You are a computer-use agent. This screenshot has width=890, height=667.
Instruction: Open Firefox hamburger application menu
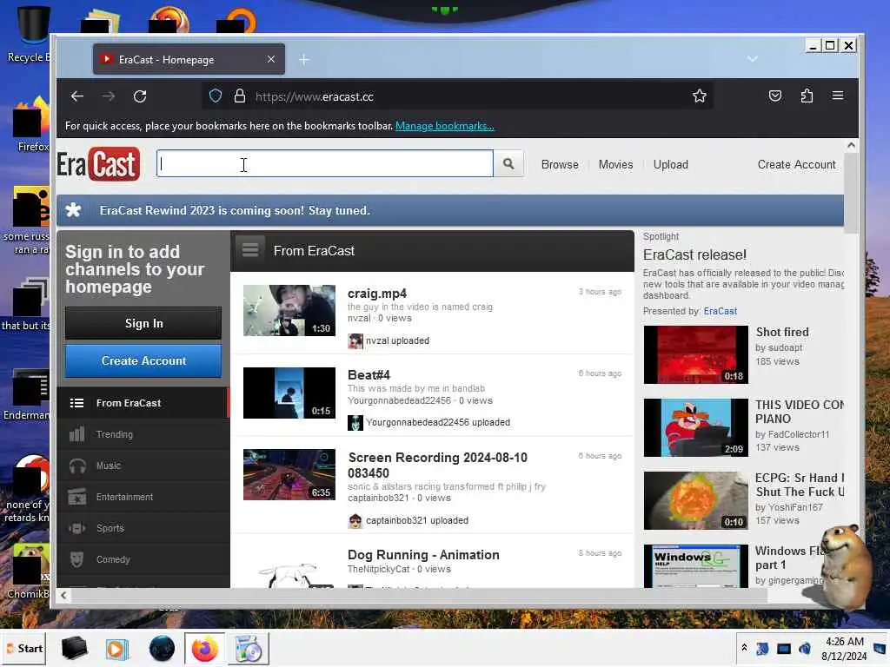838,96
